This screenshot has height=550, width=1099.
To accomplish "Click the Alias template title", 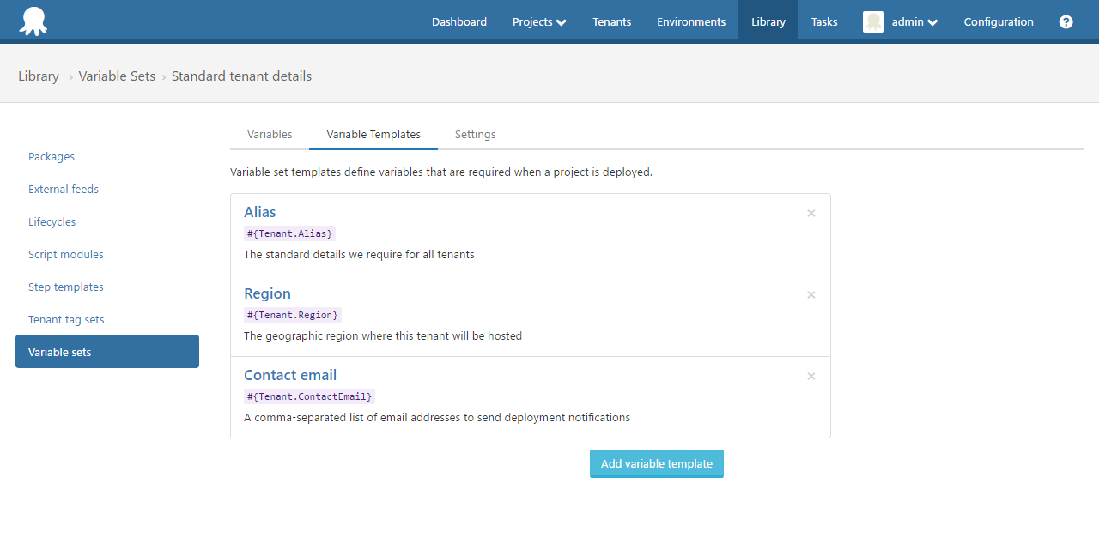I will (x=259, y=212).
